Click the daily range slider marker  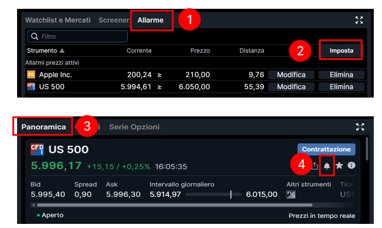pos(231,195)
